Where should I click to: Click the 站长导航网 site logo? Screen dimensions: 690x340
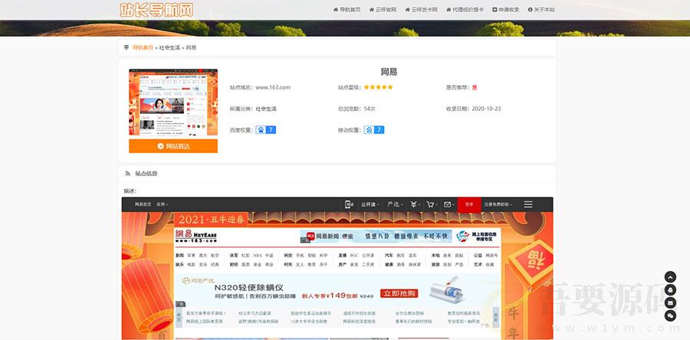tap(156, 10)
